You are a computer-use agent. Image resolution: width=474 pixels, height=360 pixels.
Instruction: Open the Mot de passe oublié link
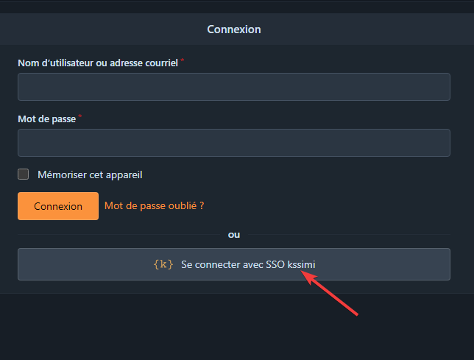pyautogui.click(x=154, y=206)
